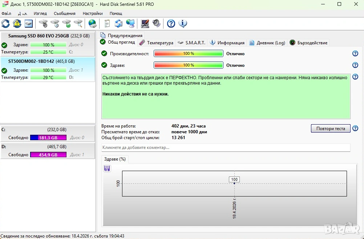Click the globe disk toolbar icon
364x239 pixels.
click(93, 24)
